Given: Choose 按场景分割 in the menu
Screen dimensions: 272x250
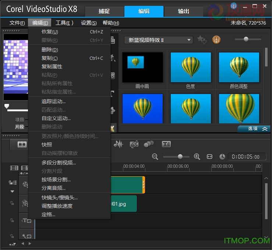Looking at the screenshot, I should click(x=56, y=180).
